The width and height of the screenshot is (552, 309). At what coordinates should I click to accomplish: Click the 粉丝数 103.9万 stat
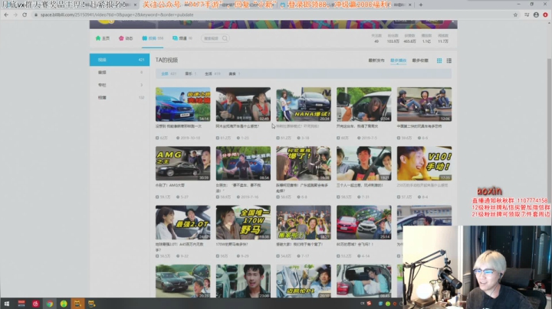tap(393, 38)
